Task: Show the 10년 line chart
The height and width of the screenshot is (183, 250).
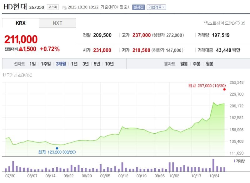Action: [x=109, y=64]
